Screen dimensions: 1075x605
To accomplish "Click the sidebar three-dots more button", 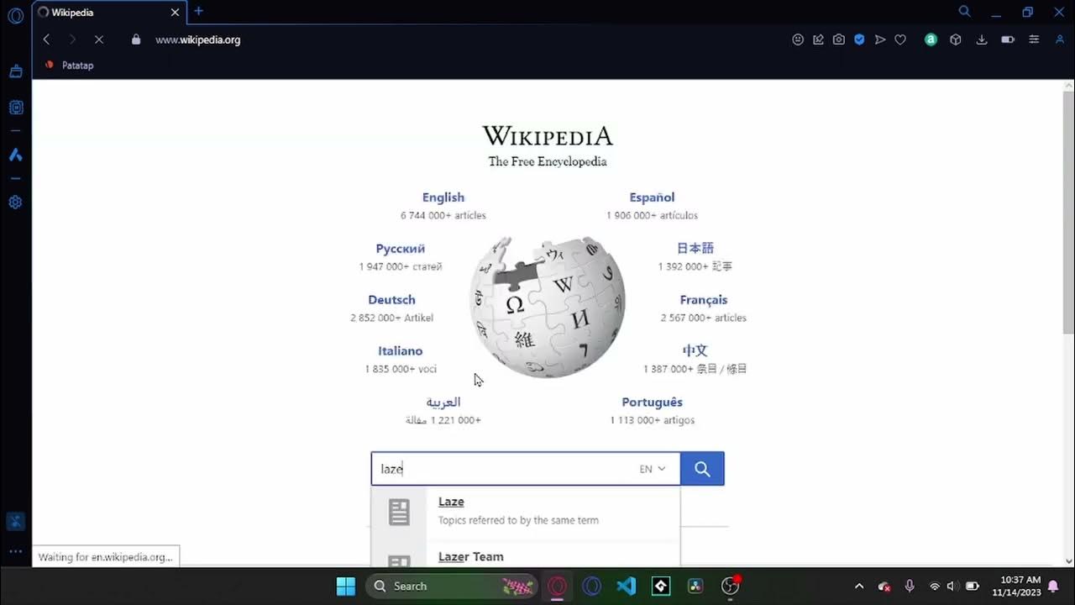I will [x=15, y=551].
